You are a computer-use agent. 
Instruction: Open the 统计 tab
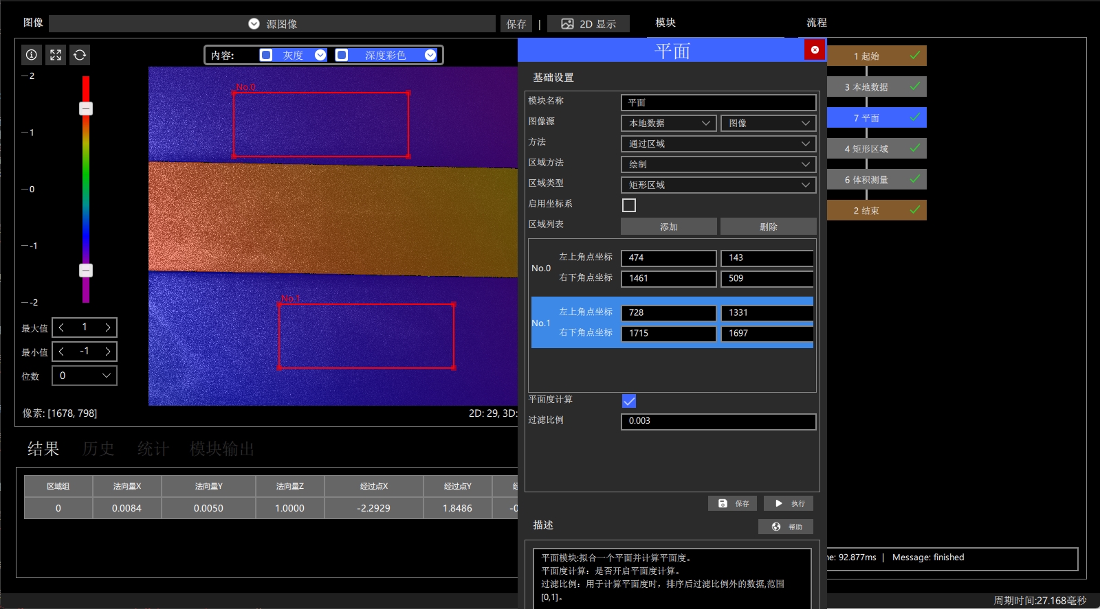[153, 449]
